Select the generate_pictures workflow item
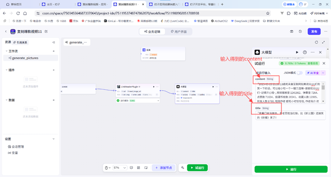This screenshot has height=177, width=331. tap(31, 58)
